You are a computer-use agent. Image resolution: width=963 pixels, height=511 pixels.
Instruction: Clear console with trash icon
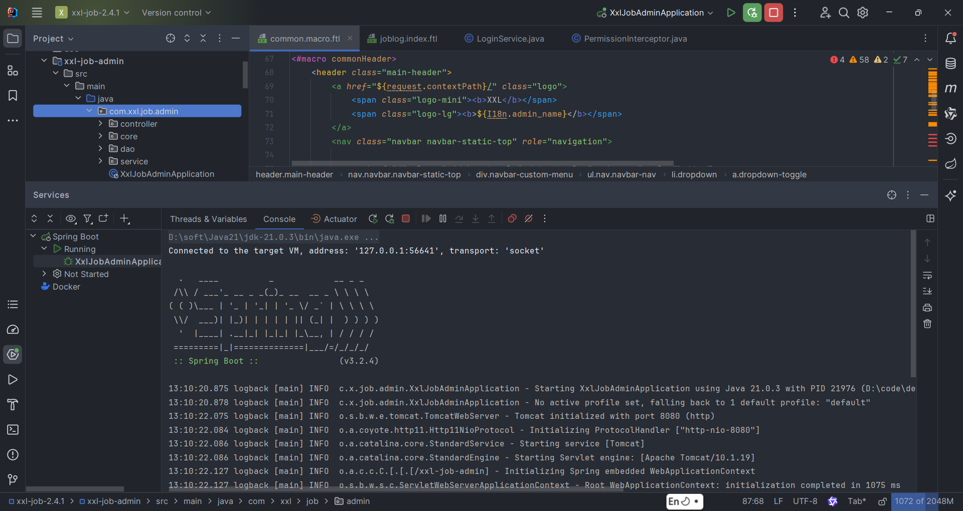[927, 324]
